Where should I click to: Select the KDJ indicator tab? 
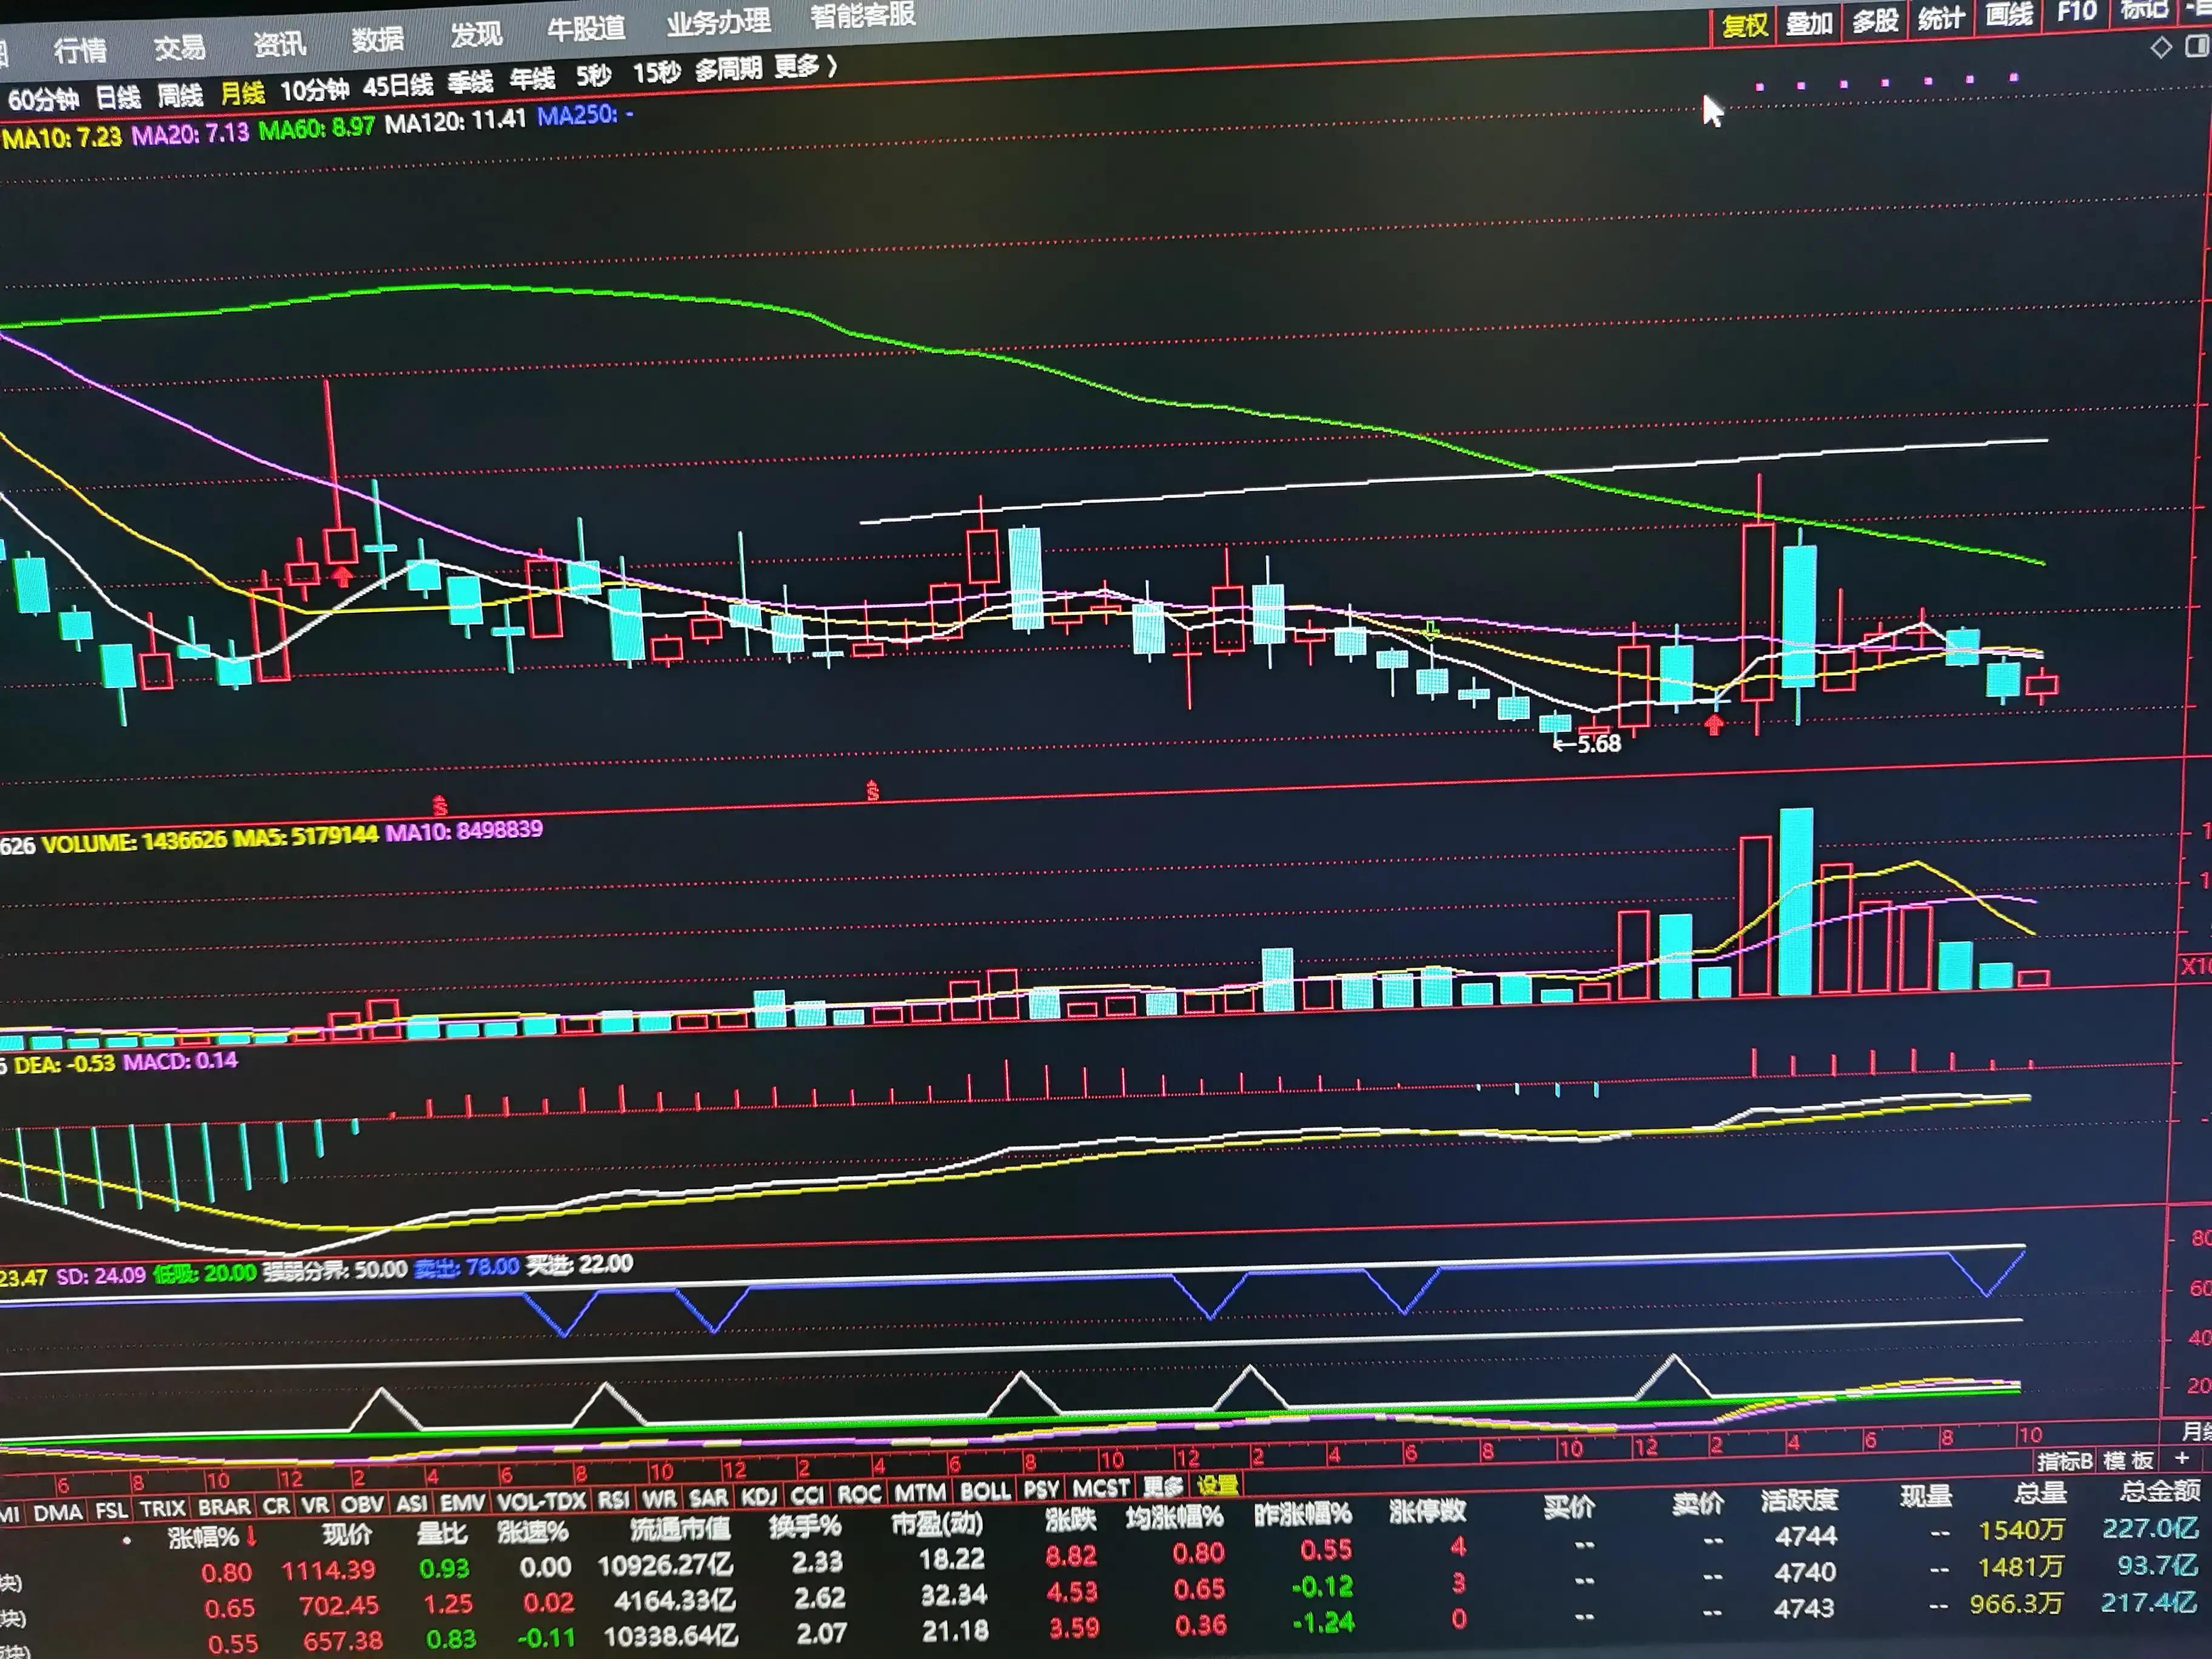759,1496
